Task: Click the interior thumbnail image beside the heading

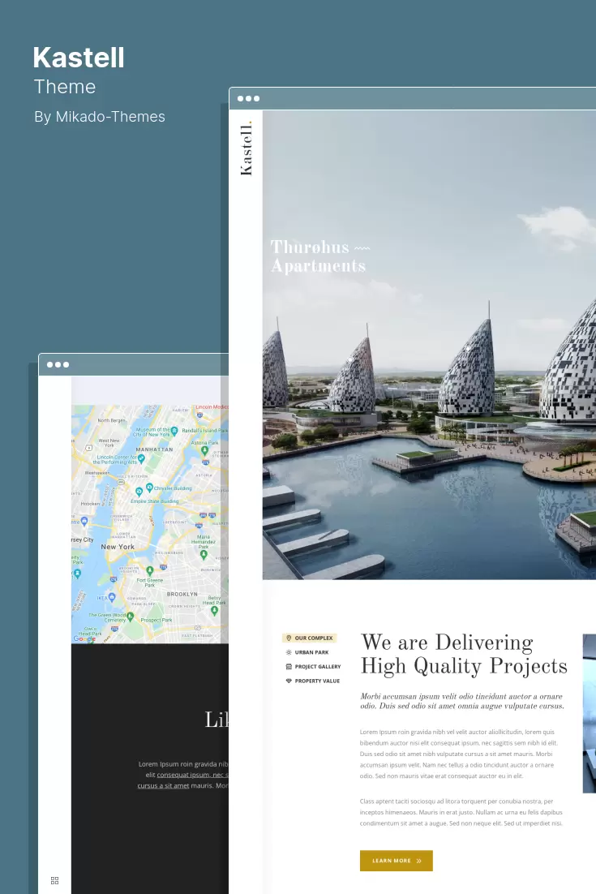Action: tap(590, 713)
